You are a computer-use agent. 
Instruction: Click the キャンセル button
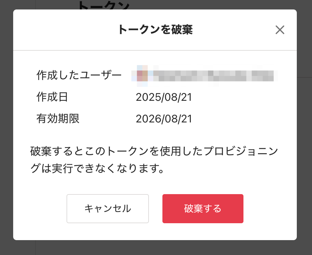click(x=108, y=209)
